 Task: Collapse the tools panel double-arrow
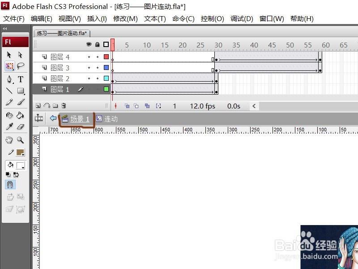coord(5,28)
